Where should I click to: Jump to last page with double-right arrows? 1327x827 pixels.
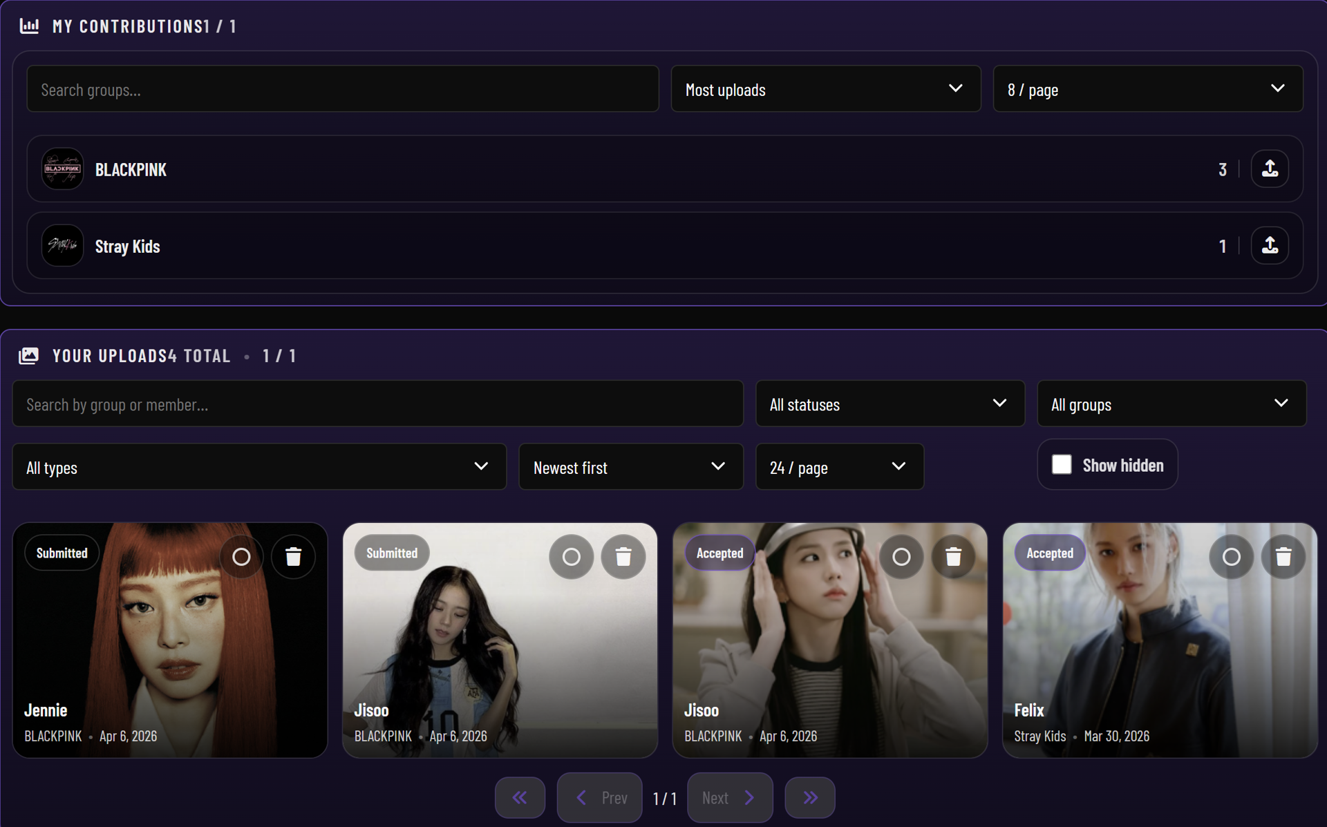[x=809, y=798]
